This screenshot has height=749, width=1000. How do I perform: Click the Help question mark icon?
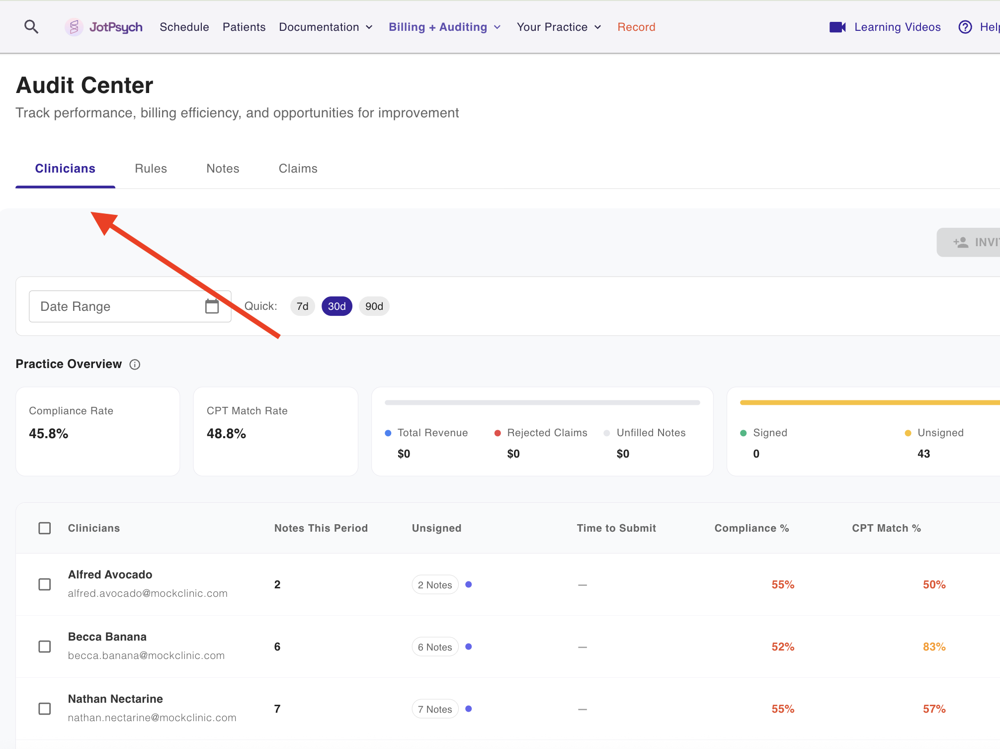(965, 27)
